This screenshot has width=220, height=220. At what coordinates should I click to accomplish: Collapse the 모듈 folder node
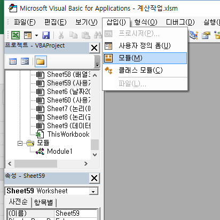[x=20, y=143]
